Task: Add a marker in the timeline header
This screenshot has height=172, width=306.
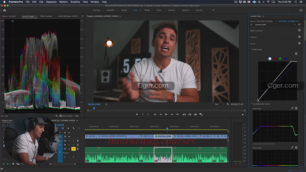Action: [x=68, y=128]
